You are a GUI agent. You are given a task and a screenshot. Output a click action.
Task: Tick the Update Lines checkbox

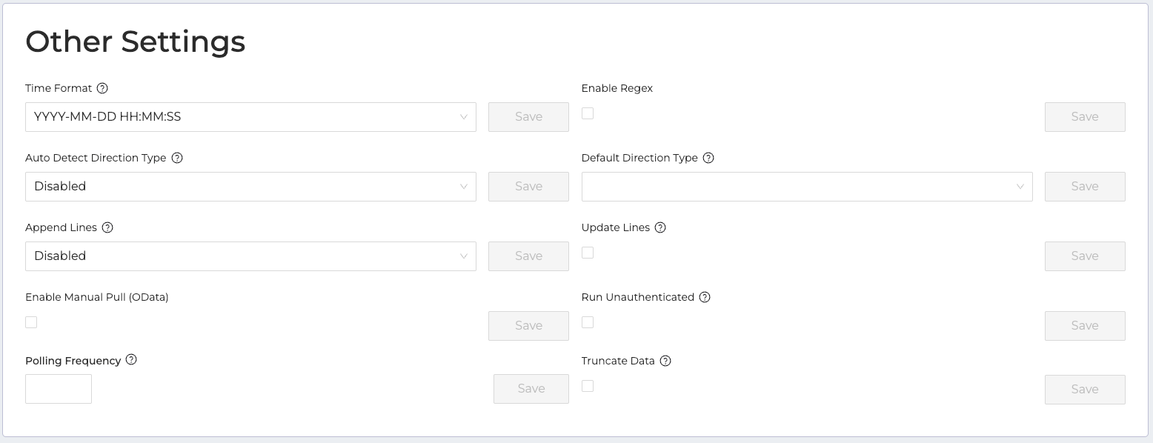(x=588, y=253)
